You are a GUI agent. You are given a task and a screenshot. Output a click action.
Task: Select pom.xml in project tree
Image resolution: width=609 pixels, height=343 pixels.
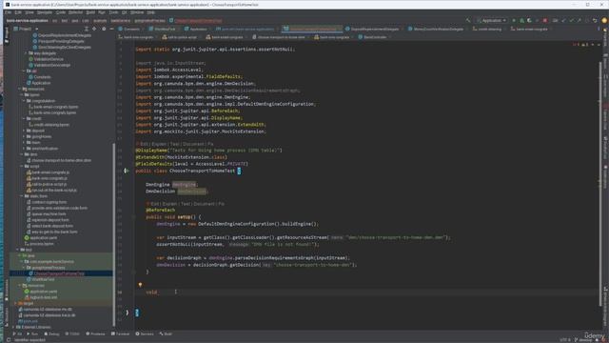(x=29, y=321)
